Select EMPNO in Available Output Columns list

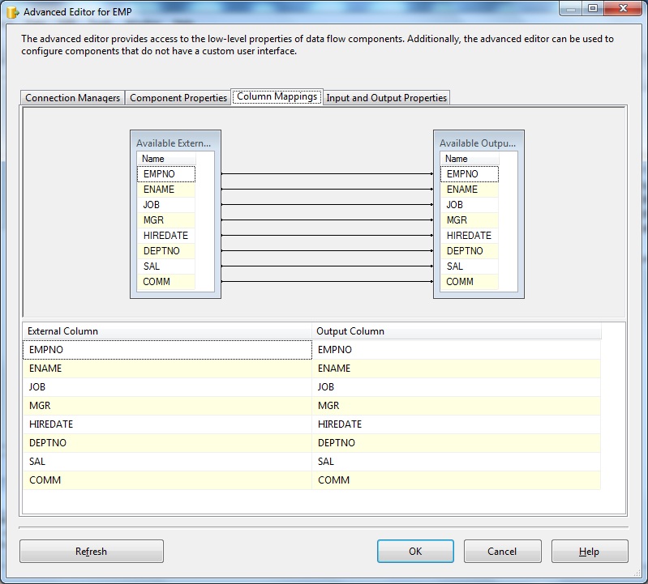pyautogui.click(x=470, y=174)
